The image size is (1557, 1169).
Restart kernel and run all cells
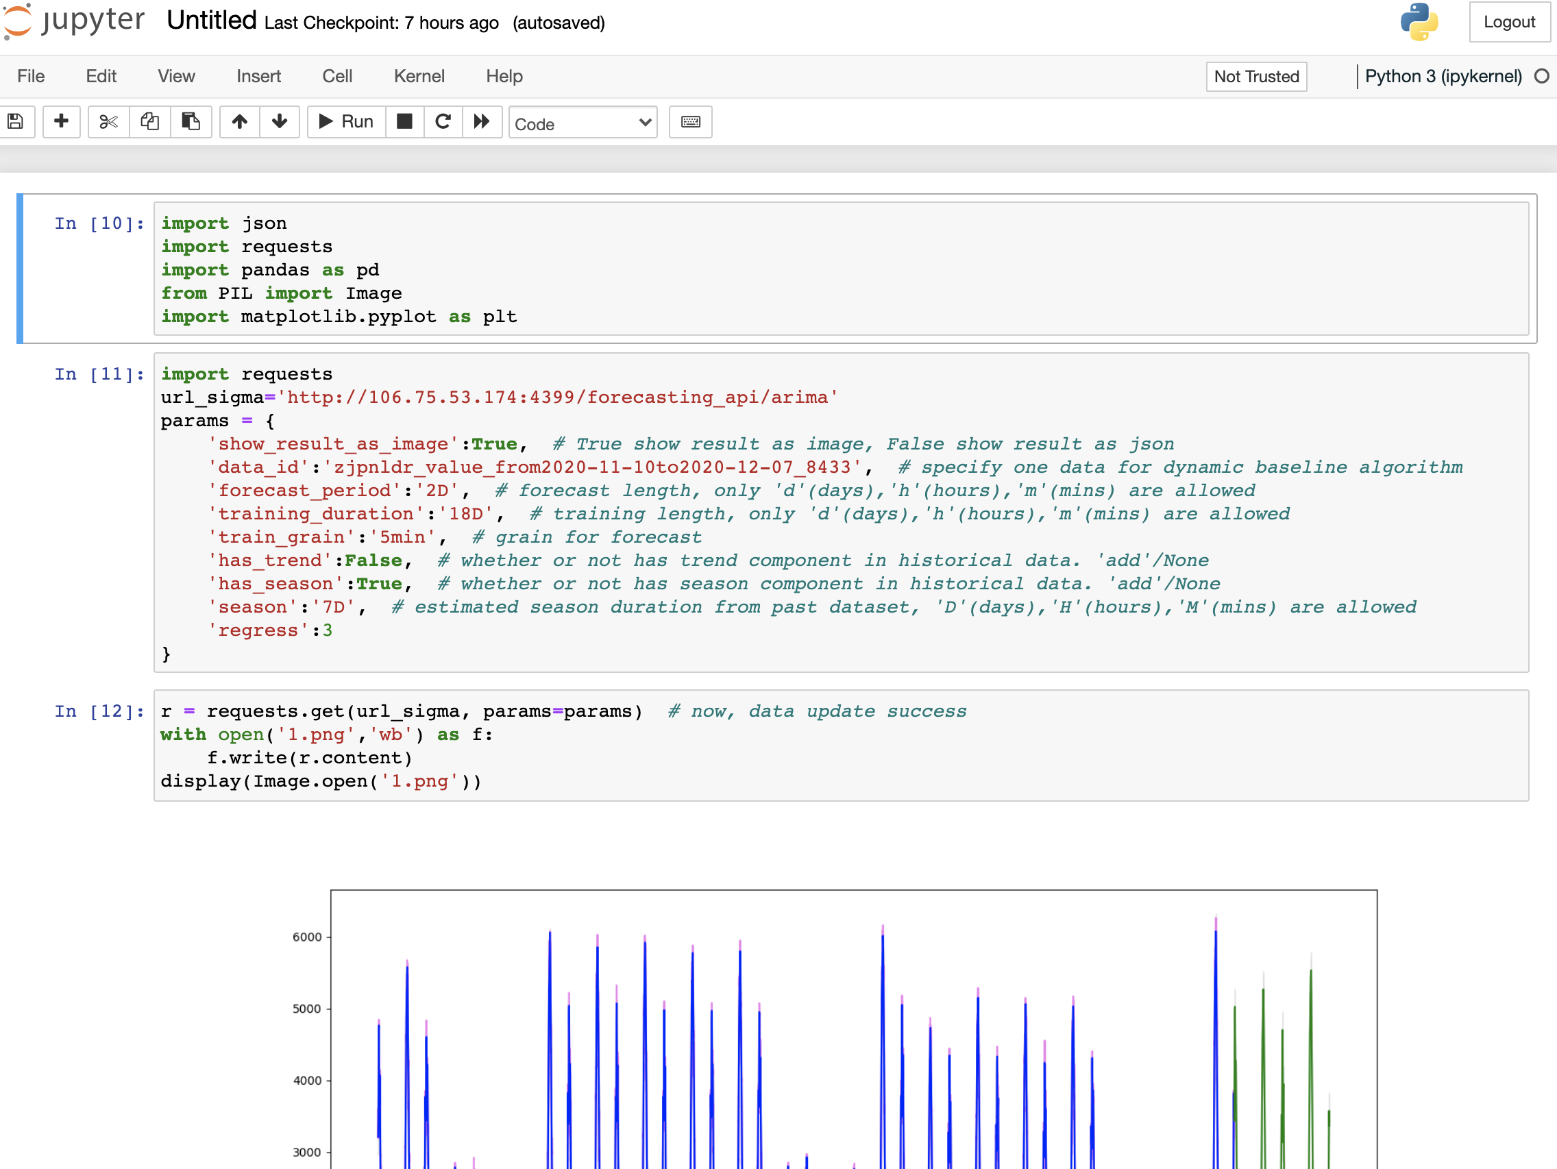(482, 122)
